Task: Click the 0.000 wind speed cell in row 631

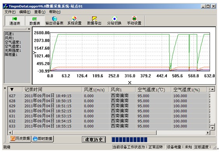Action: pos(89,116)
